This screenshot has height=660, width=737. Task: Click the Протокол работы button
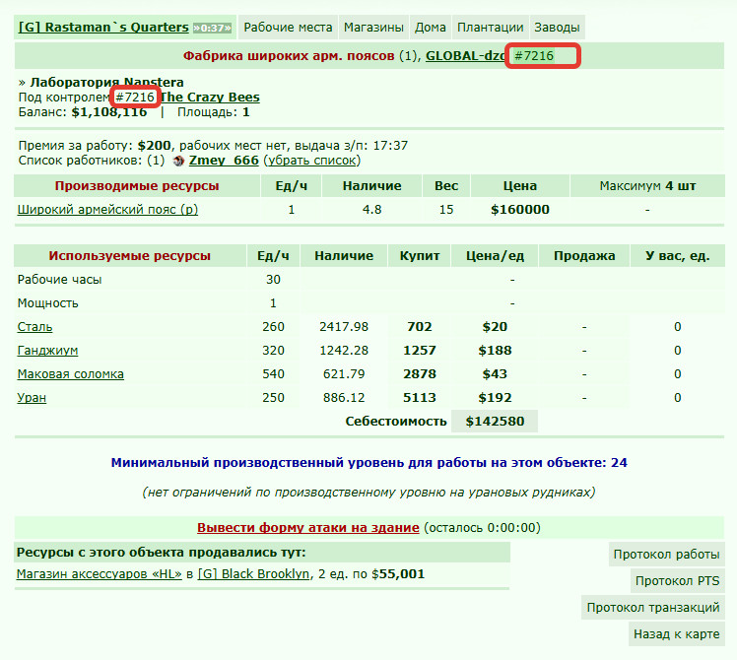click(x=666, y=555)
